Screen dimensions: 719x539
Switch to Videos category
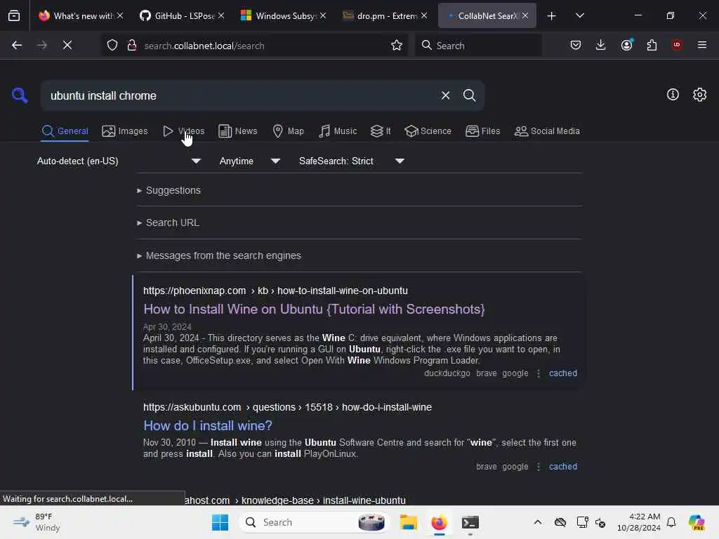coord(183,131)
